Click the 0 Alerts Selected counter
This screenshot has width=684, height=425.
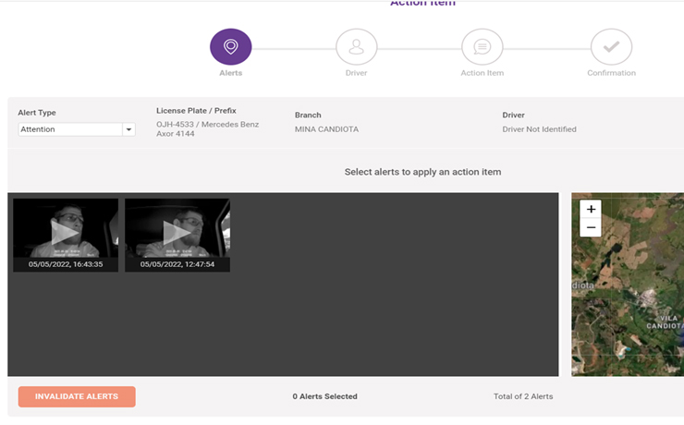pyautogui.click(x=324, y=396)
